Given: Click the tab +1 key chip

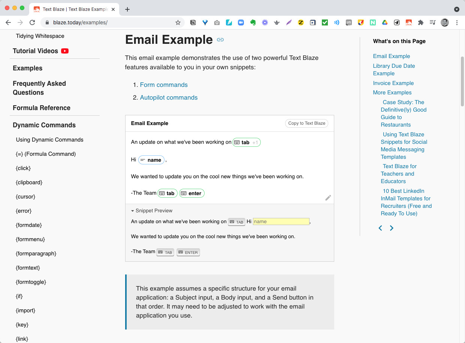Looking at the screenshot, I should pyautogui.click(x=247, y=142).
